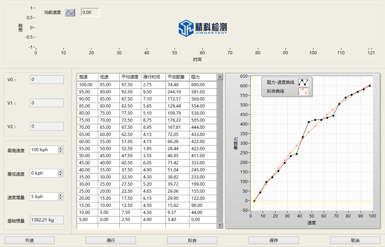Click the JingkeTest logo

[x=202, y=28]
